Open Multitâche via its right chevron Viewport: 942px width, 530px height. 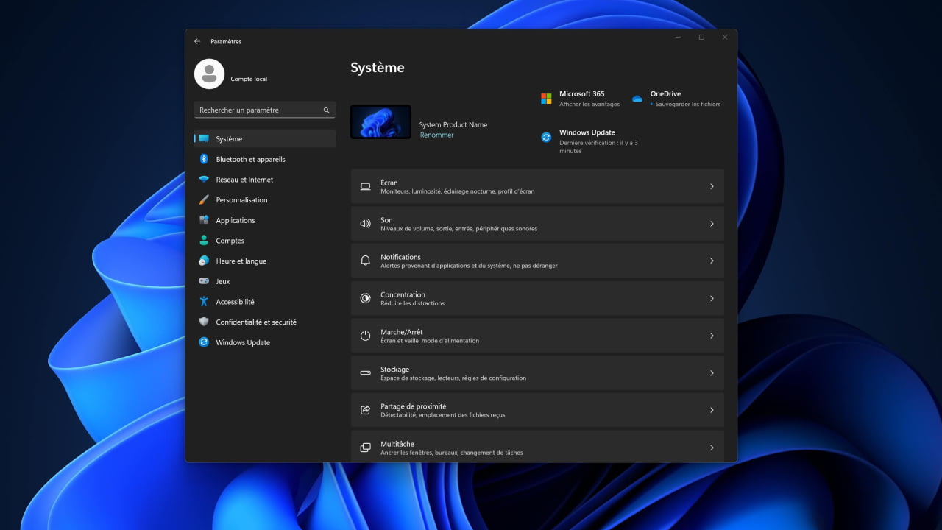tap(712, 448)
